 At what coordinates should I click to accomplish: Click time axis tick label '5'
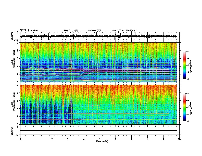pos(100,139)
